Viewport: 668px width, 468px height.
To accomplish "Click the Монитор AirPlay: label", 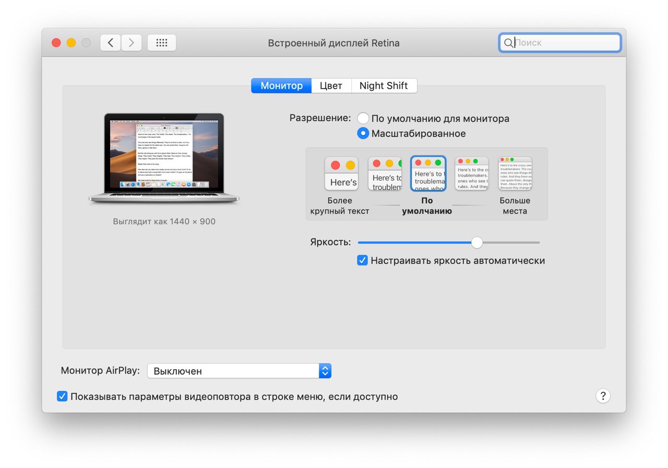I will pos(101,371).
